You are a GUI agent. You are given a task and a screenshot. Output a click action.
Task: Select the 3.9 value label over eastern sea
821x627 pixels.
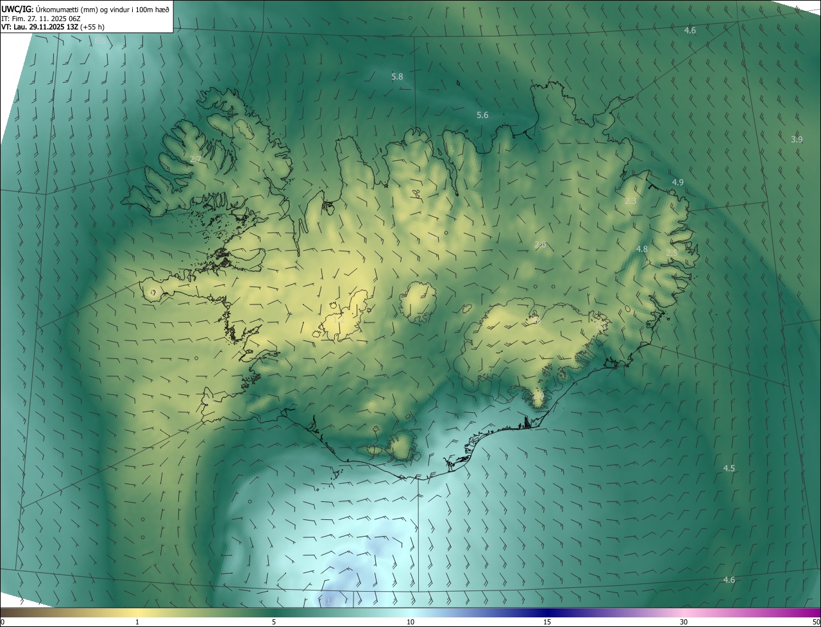(x=797, y=139)
